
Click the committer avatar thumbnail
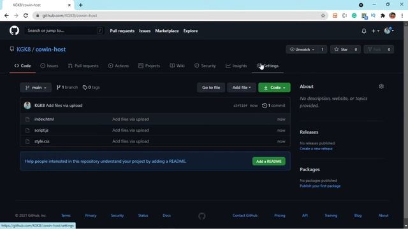pos(27,106)
